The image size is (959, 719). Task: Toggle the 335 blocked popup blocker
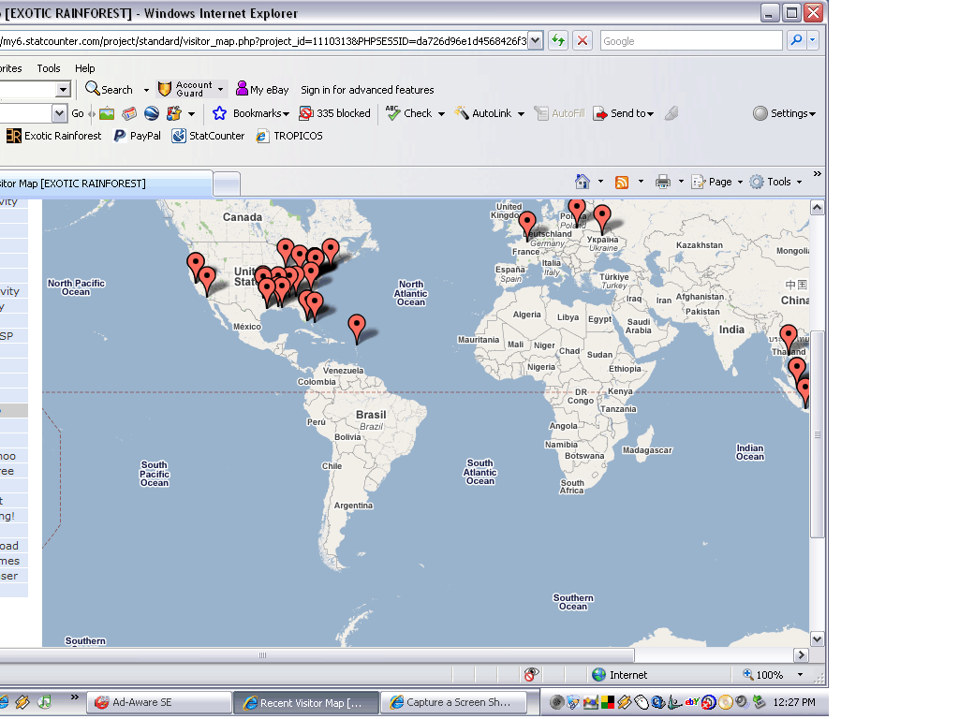coord(335,113)
